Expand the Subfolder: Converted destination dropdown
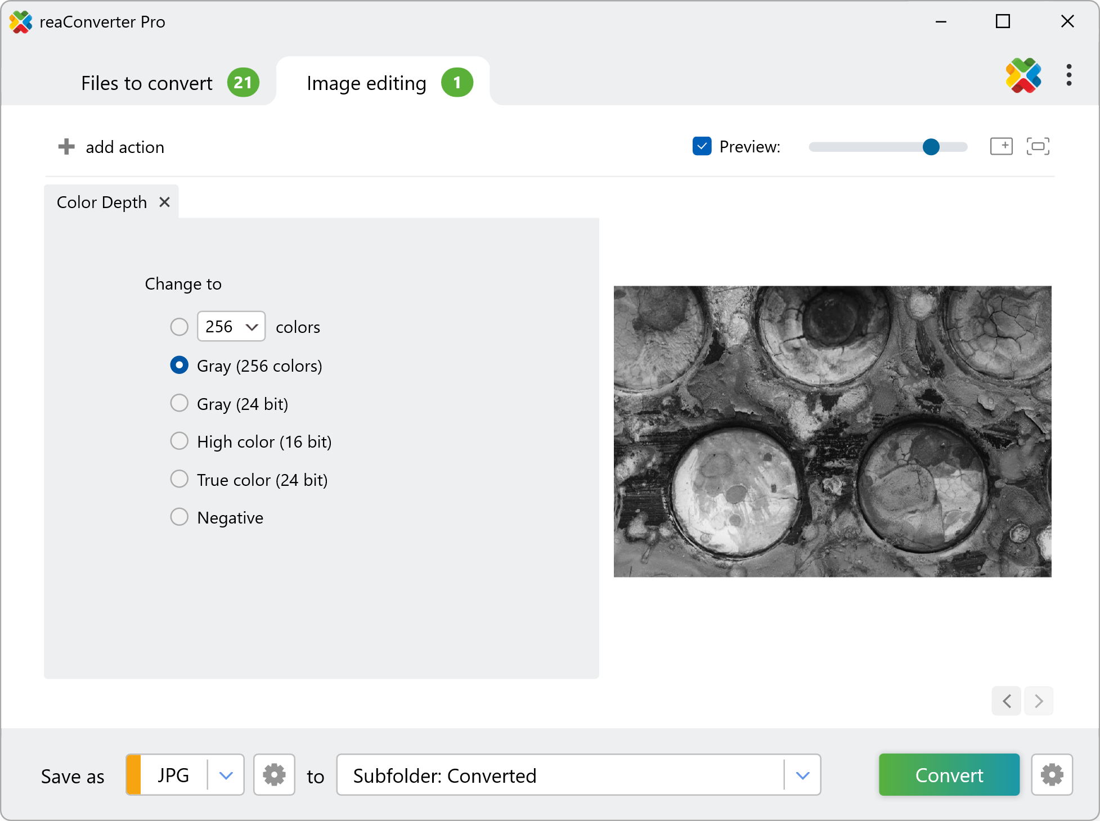 pos(803,775)
